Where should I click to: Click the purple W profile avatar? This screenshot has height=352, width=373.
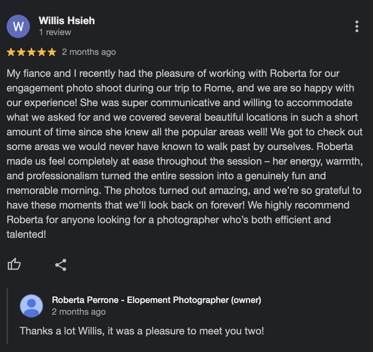click(18, 26)
